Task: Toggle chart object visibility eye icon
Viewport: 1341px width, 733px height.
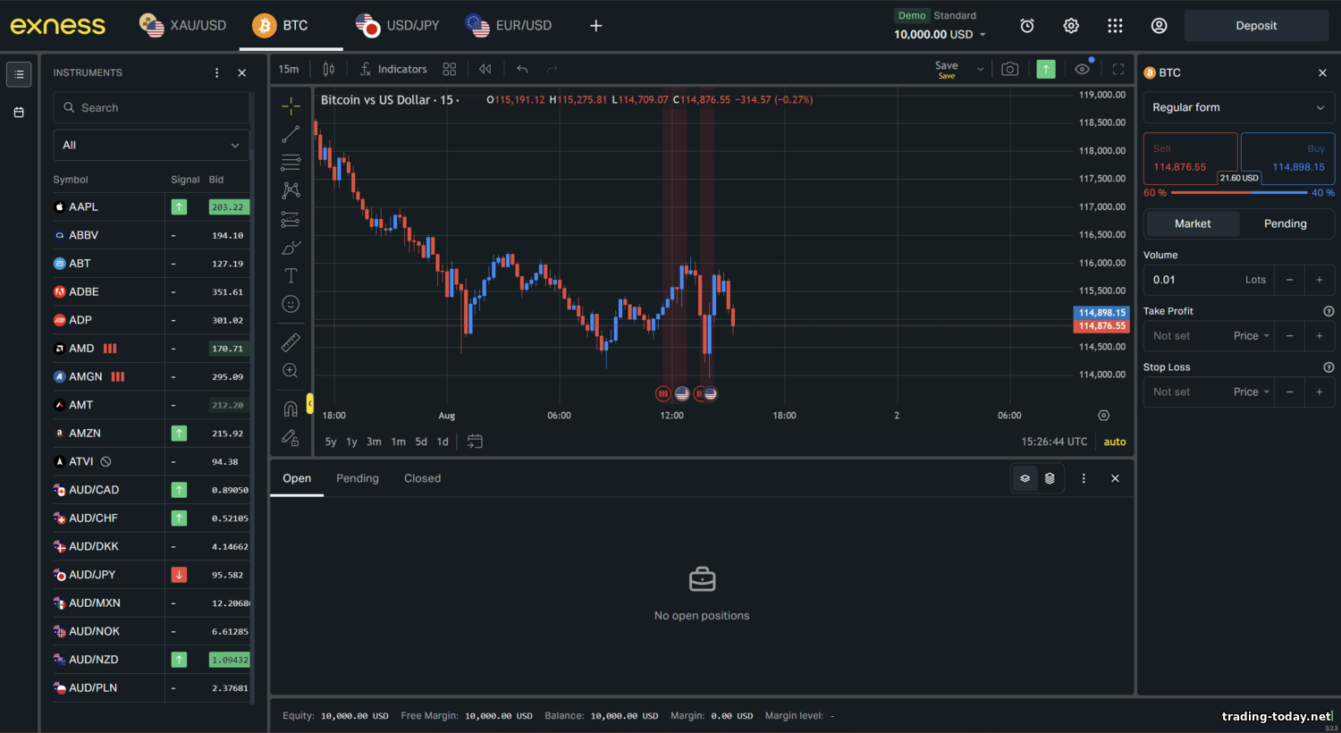Action: (x=1082, y=69)
